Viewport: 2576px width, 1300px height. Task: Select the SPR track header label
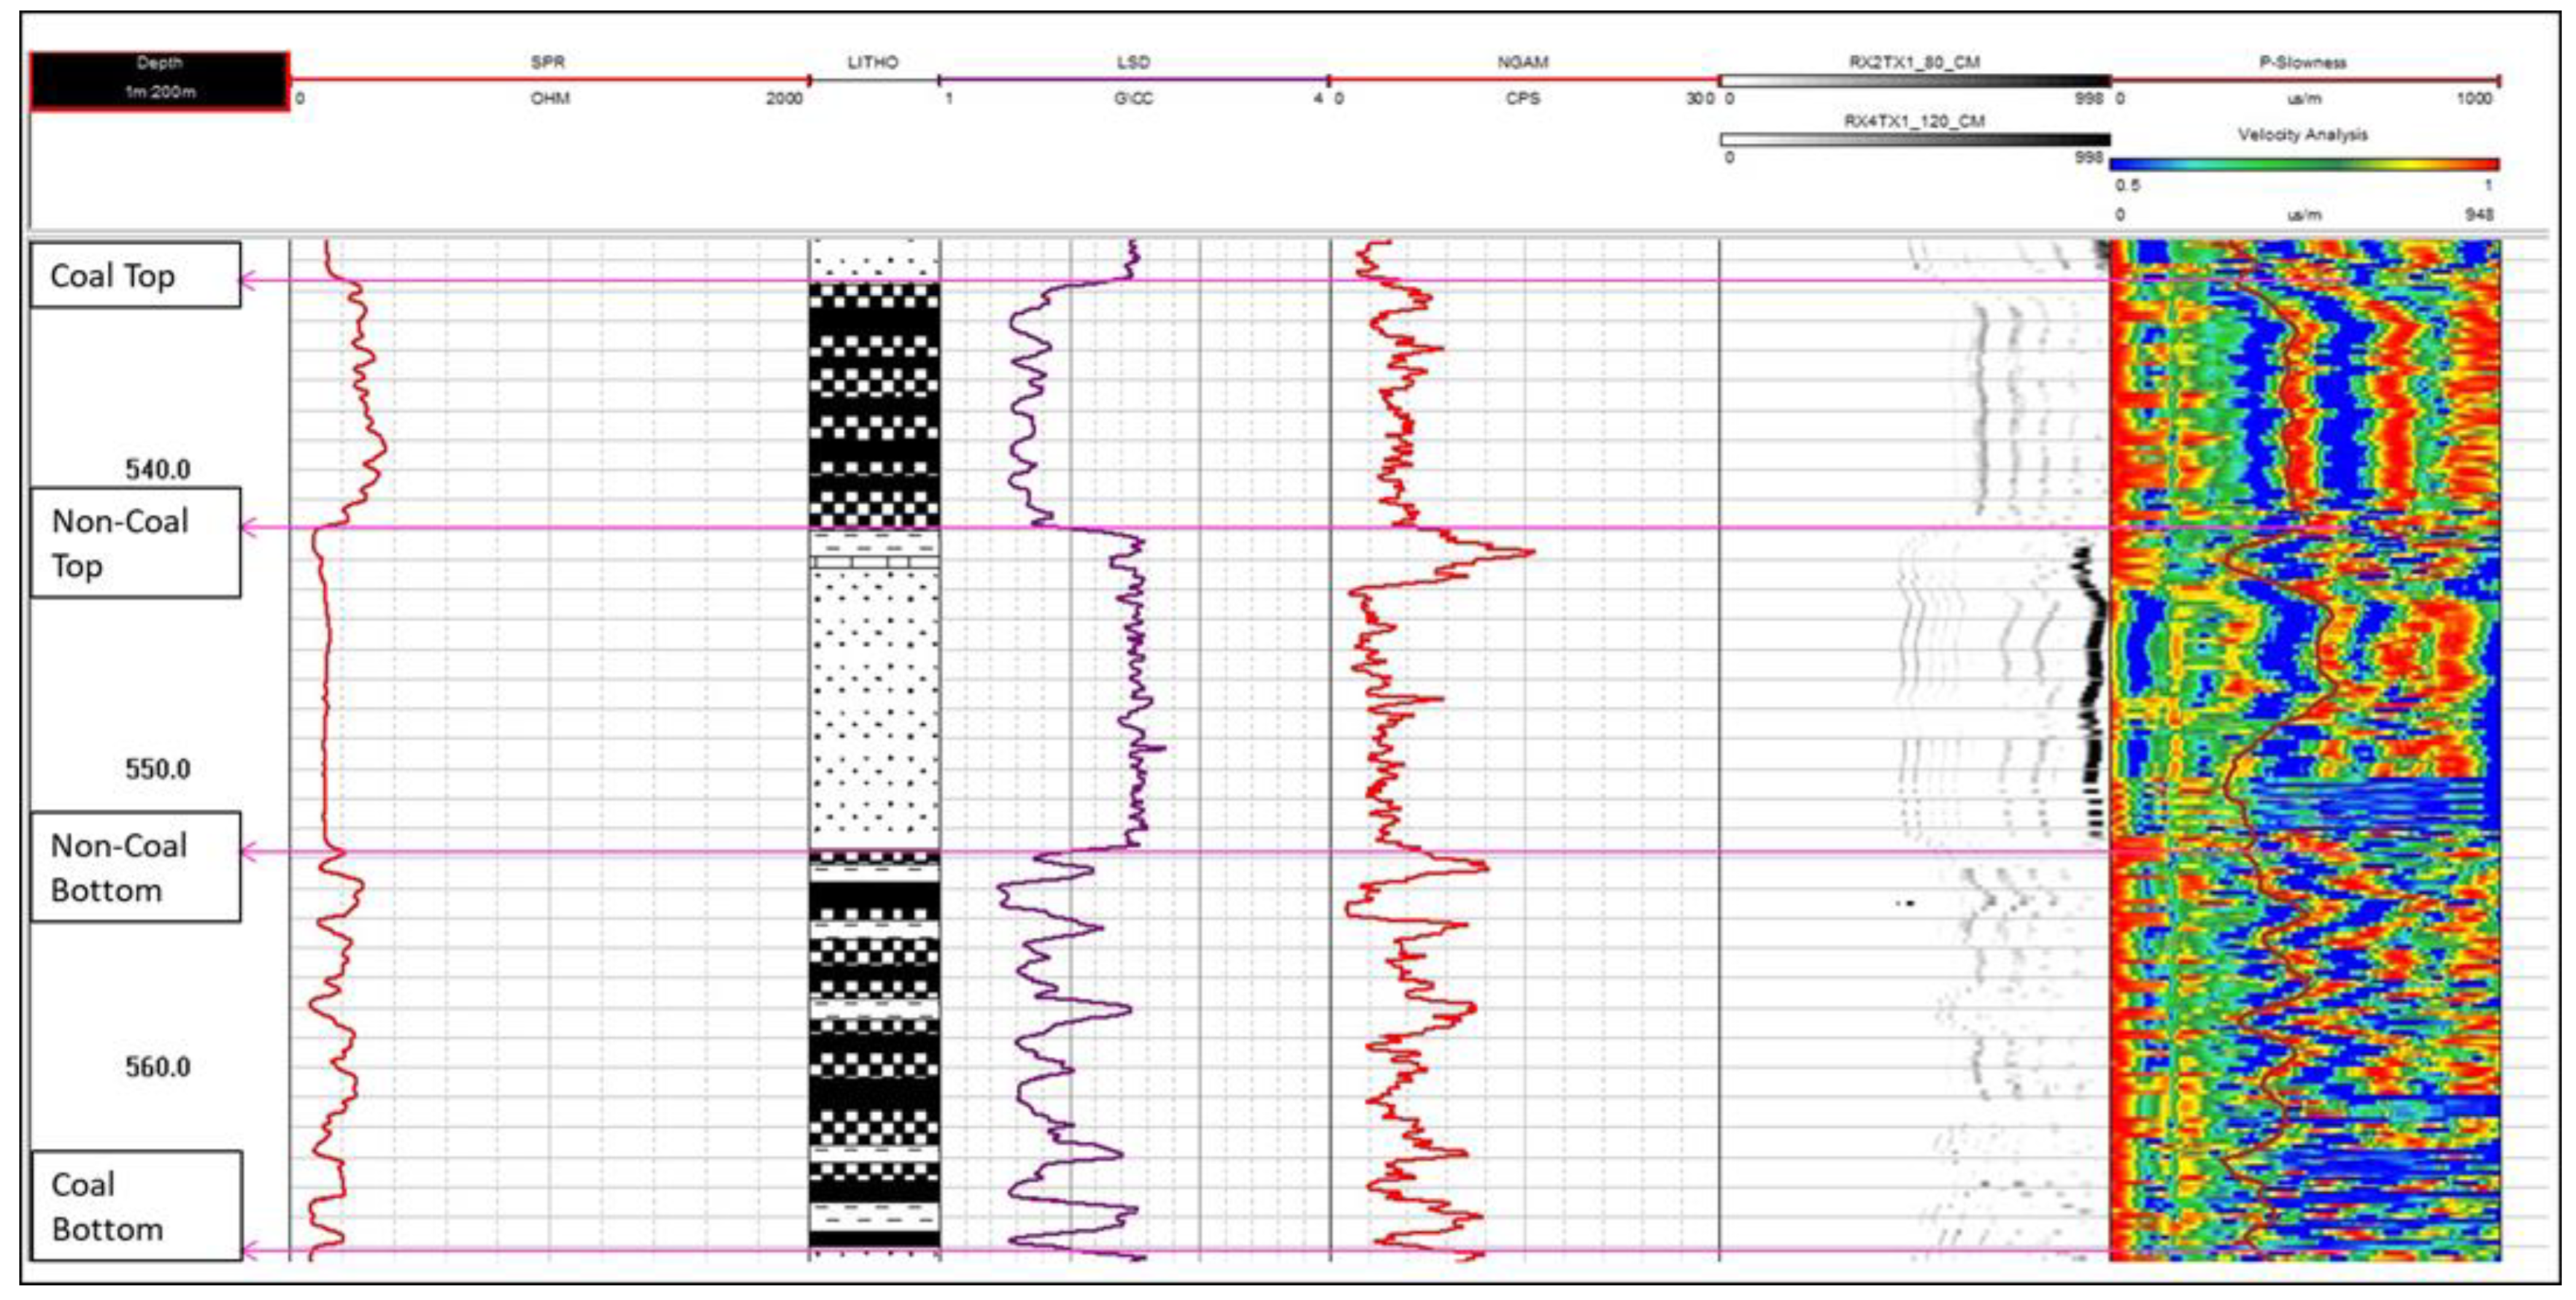[x=548, y=62]
